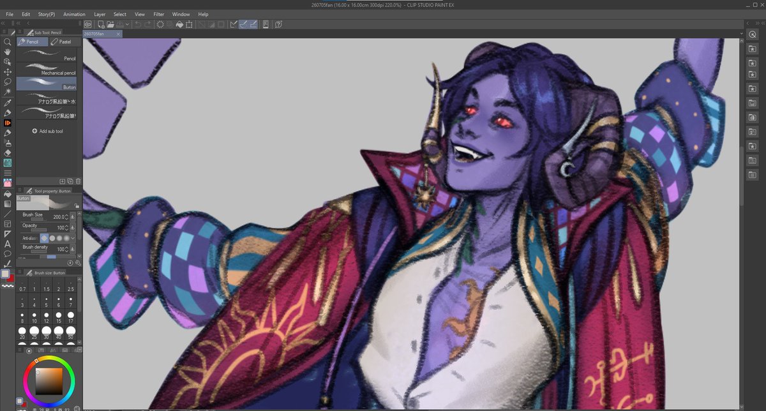Screen dimensions: 766x411
Task: Click Scale/Rotate transform command bar icon
Action: [190, 24]
